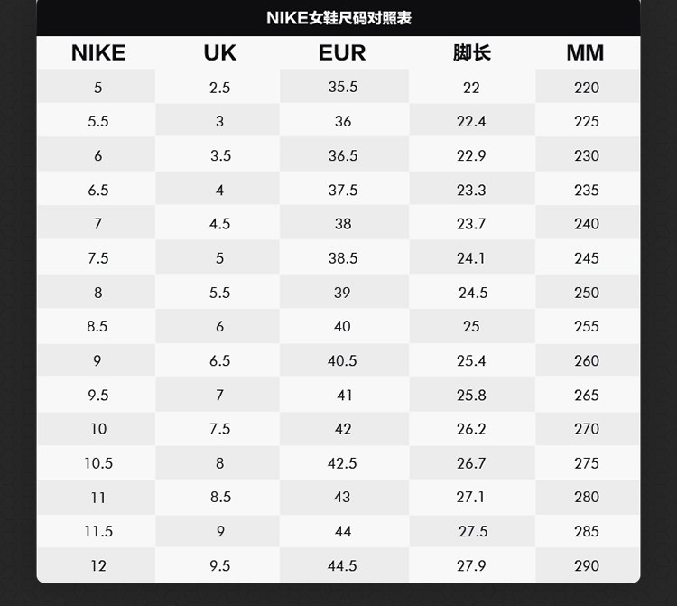Click NIKE size 9.5 cell
Viewport: 677px width, 606px height.
point(97,395)
